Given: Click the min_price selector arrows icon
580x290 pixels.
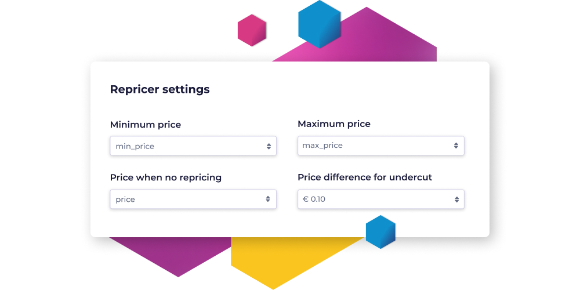Looking at the screenshot, I should pyautogui.click(x=269, y=146).
